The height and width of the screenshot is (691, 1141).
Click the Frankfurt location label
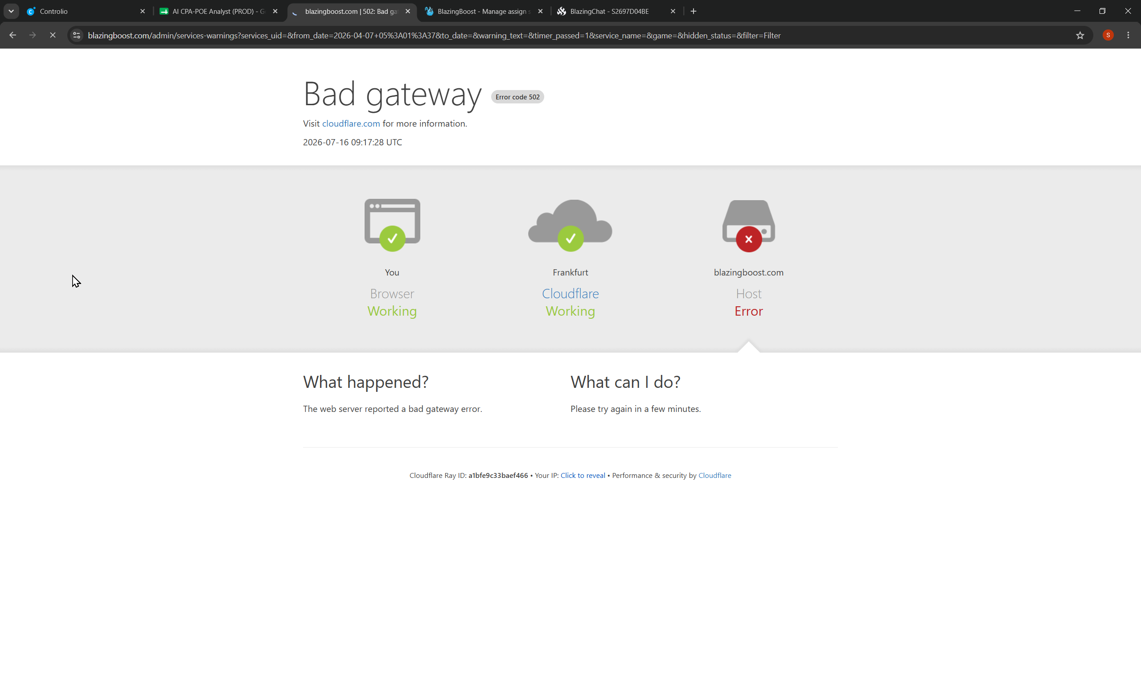[x=570, y=272]
